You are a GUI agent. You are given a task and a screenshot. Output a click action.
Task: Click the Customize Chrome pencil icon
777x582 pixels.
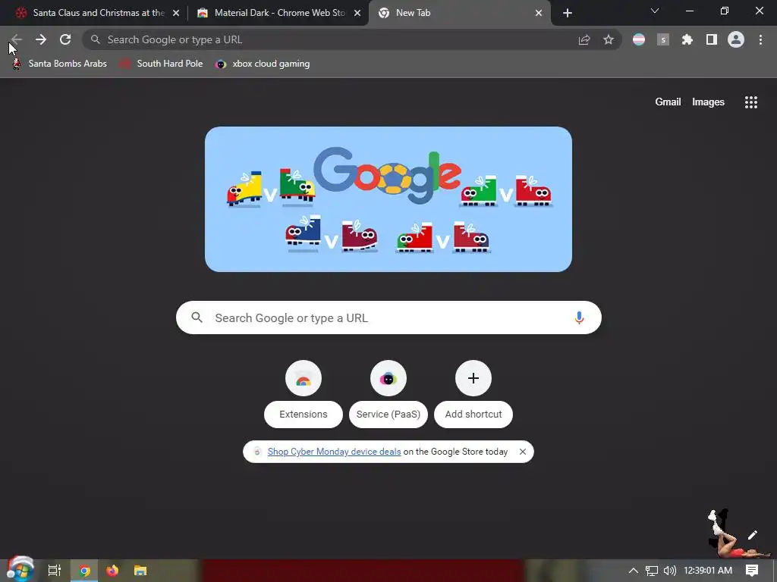[x=752, y=535]
